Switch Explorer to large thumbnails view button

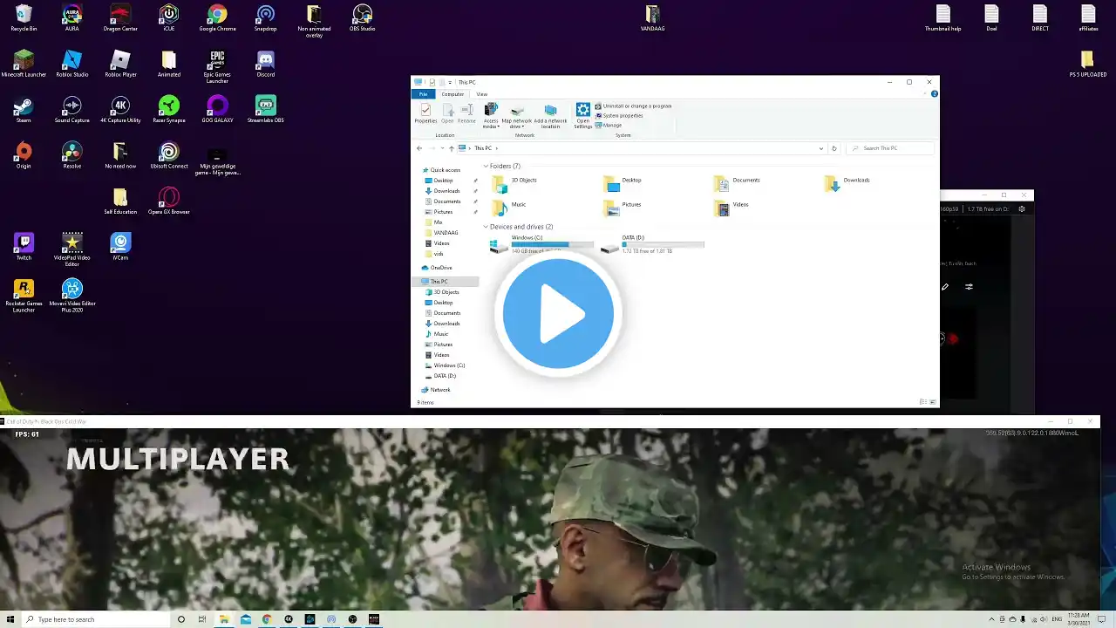point(933,402)
